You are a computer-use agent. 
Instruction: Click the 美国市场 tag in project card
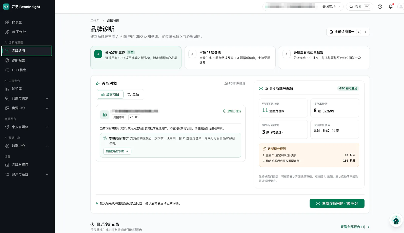click(119, 117)
